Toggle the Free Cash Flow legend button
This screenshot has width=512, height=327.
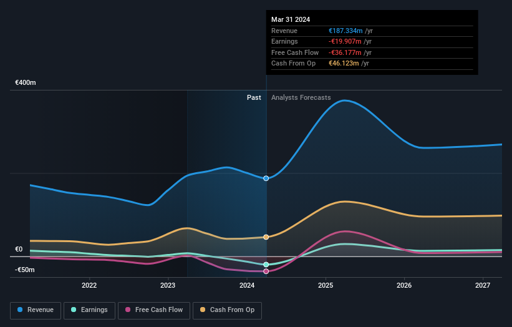click(x=154, y=310)
